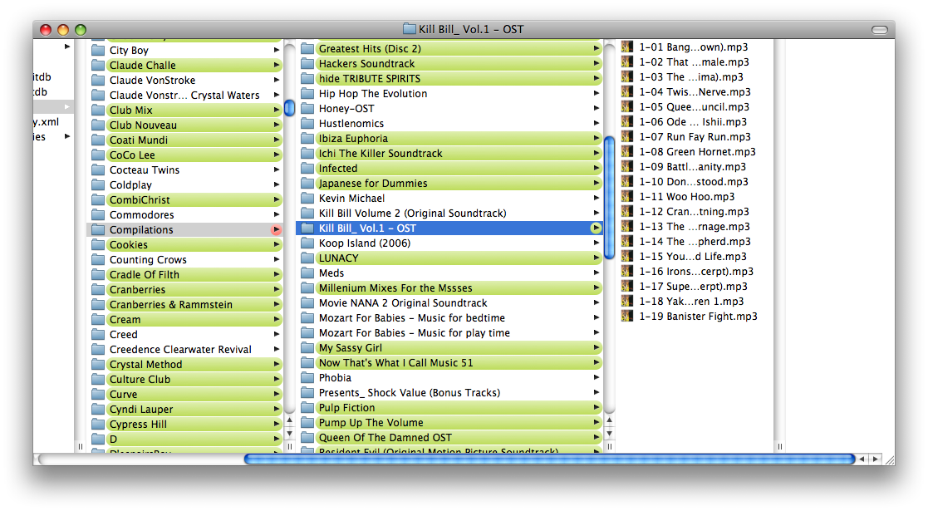This screenshot has width=928, height=511.
Task: Click the Pulp Fiction folder icon
Action: (307, 407)
